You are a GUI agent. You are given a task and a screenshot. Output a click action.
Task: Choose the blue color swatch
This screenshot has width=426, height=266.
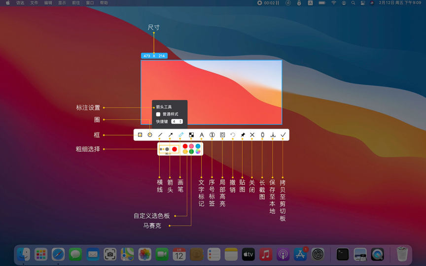(198, 146)
